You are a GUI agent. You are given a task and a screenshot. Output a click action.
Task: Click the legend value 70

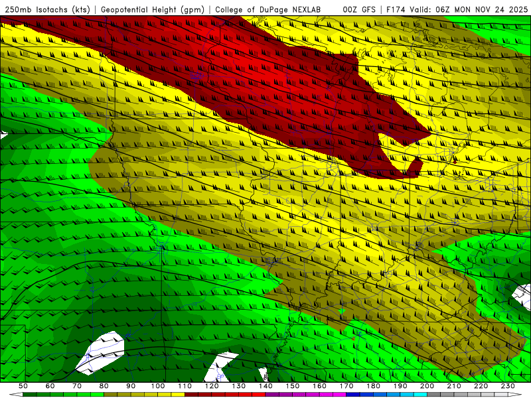point(77,386)
